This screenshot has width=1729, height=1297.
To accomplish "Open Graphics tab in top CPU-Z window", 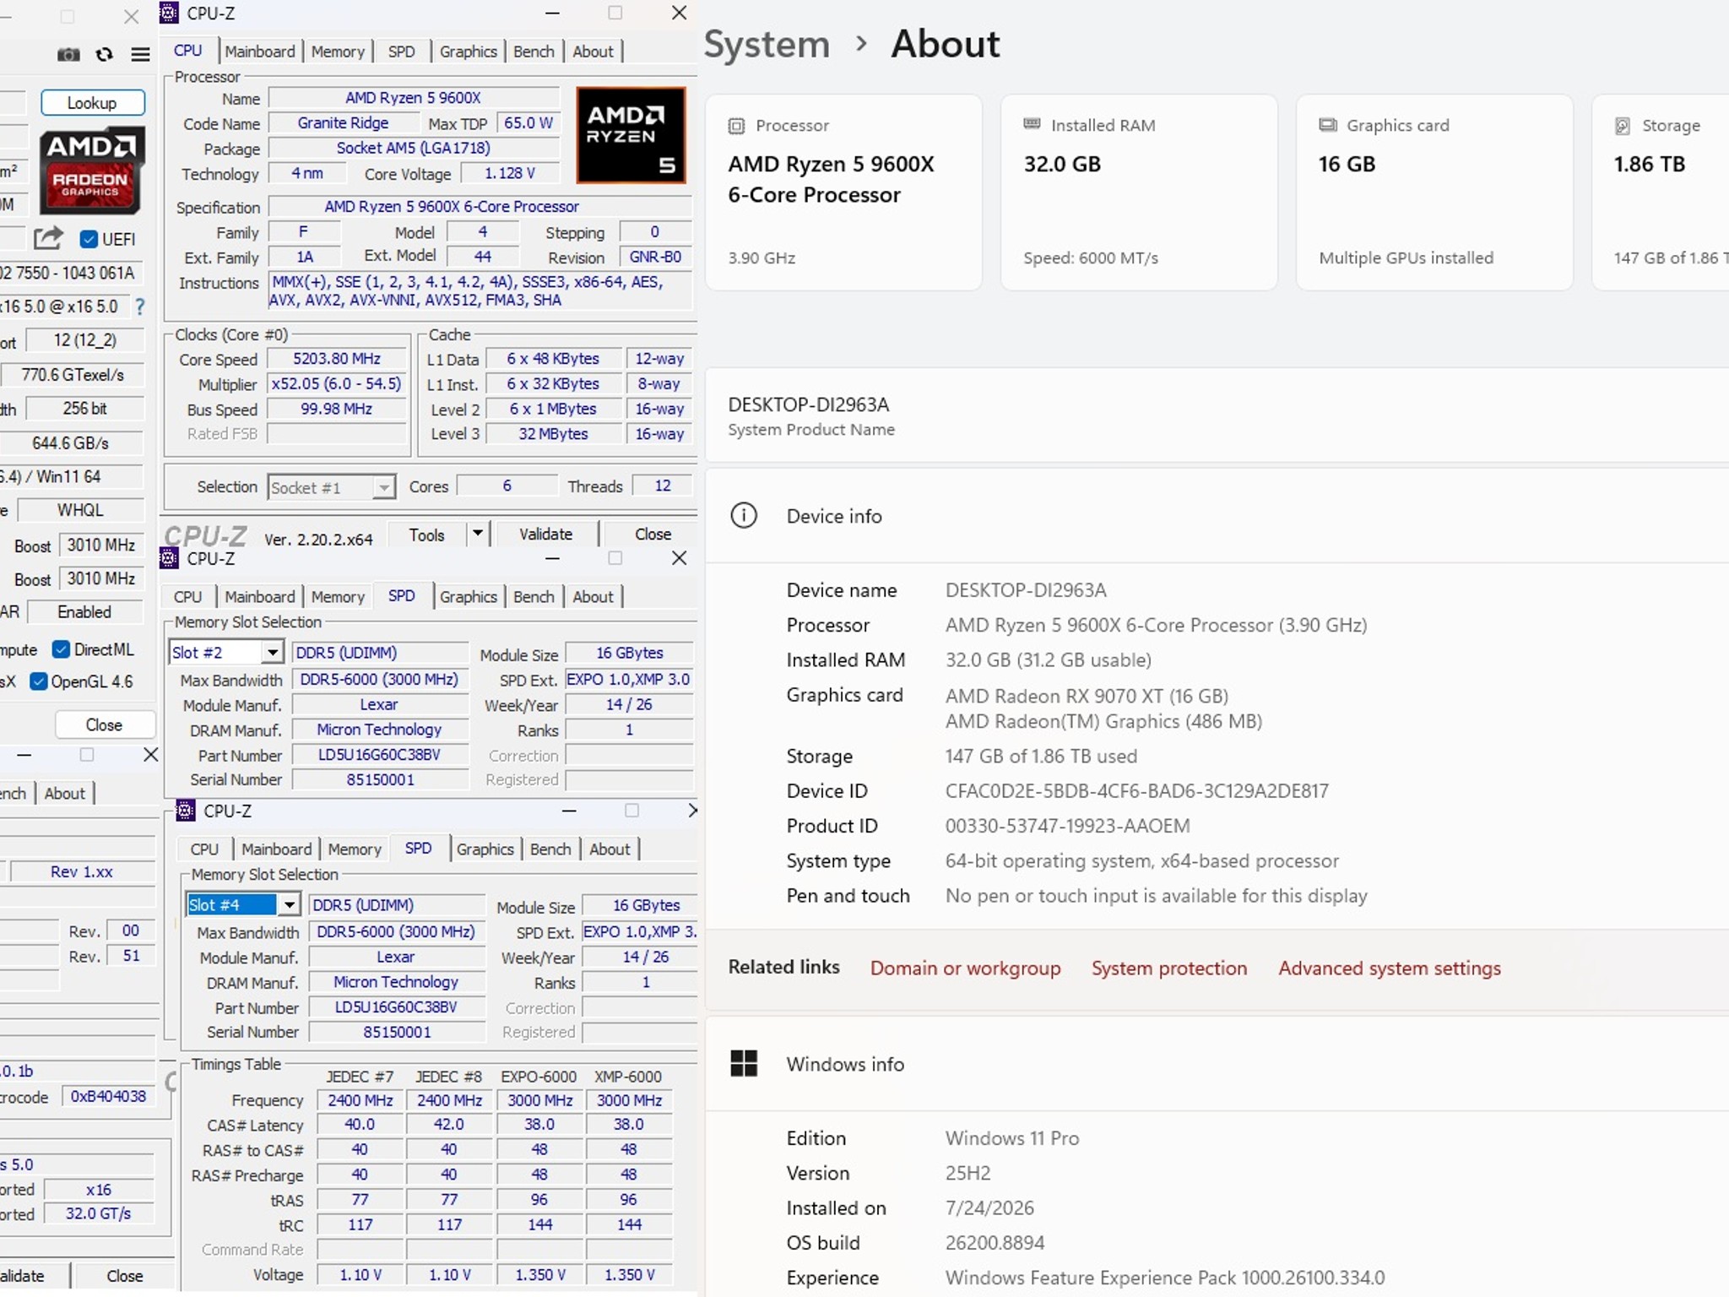I will (468, 52).
